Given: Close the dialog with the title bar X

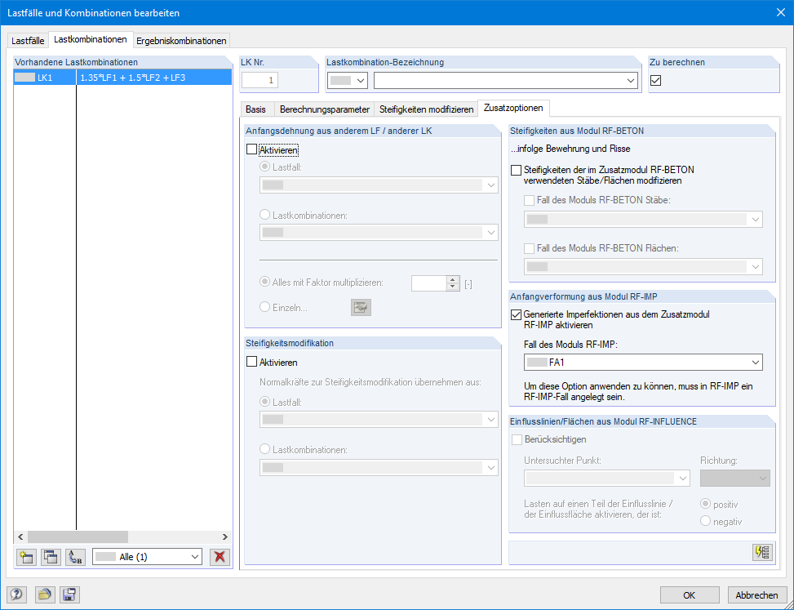Looking at the screenshot, I should pos(780,13).
